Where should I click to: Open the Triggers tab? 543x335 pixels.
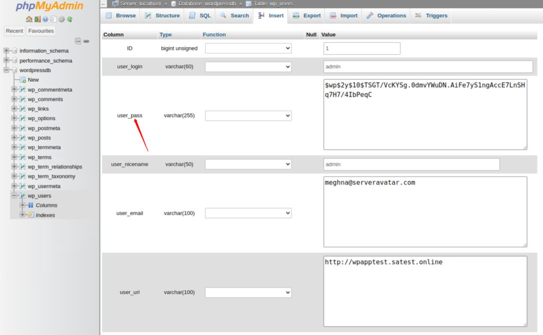[x=431, y=15]
